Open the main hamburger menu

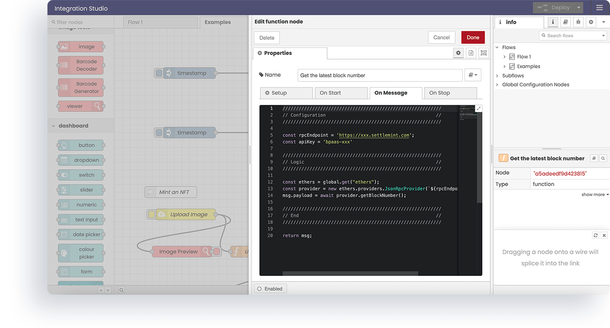[599, 7]
